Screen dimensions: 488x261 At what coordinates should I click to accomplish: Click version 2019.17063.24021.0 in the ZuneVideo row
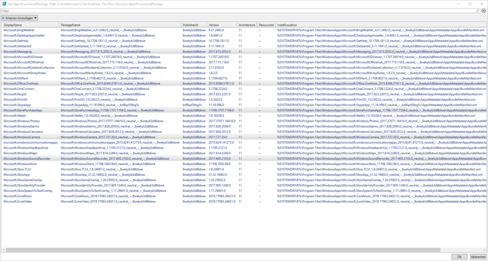click(222, 201)
